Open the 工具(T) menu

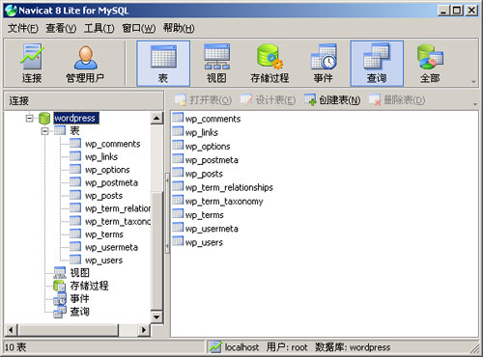[x=99, y=28]
